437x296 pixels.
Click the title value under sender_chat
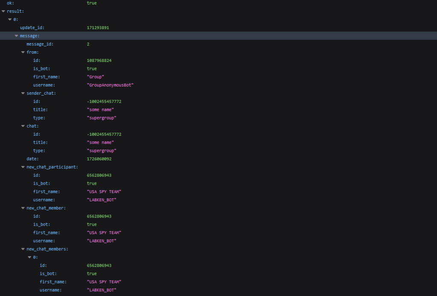pos(100,110)
